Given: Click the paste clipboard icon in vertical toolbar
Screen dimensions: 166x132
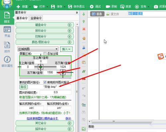Looking at the screenshot, I should pyautogui.click(x=84, y=62).
